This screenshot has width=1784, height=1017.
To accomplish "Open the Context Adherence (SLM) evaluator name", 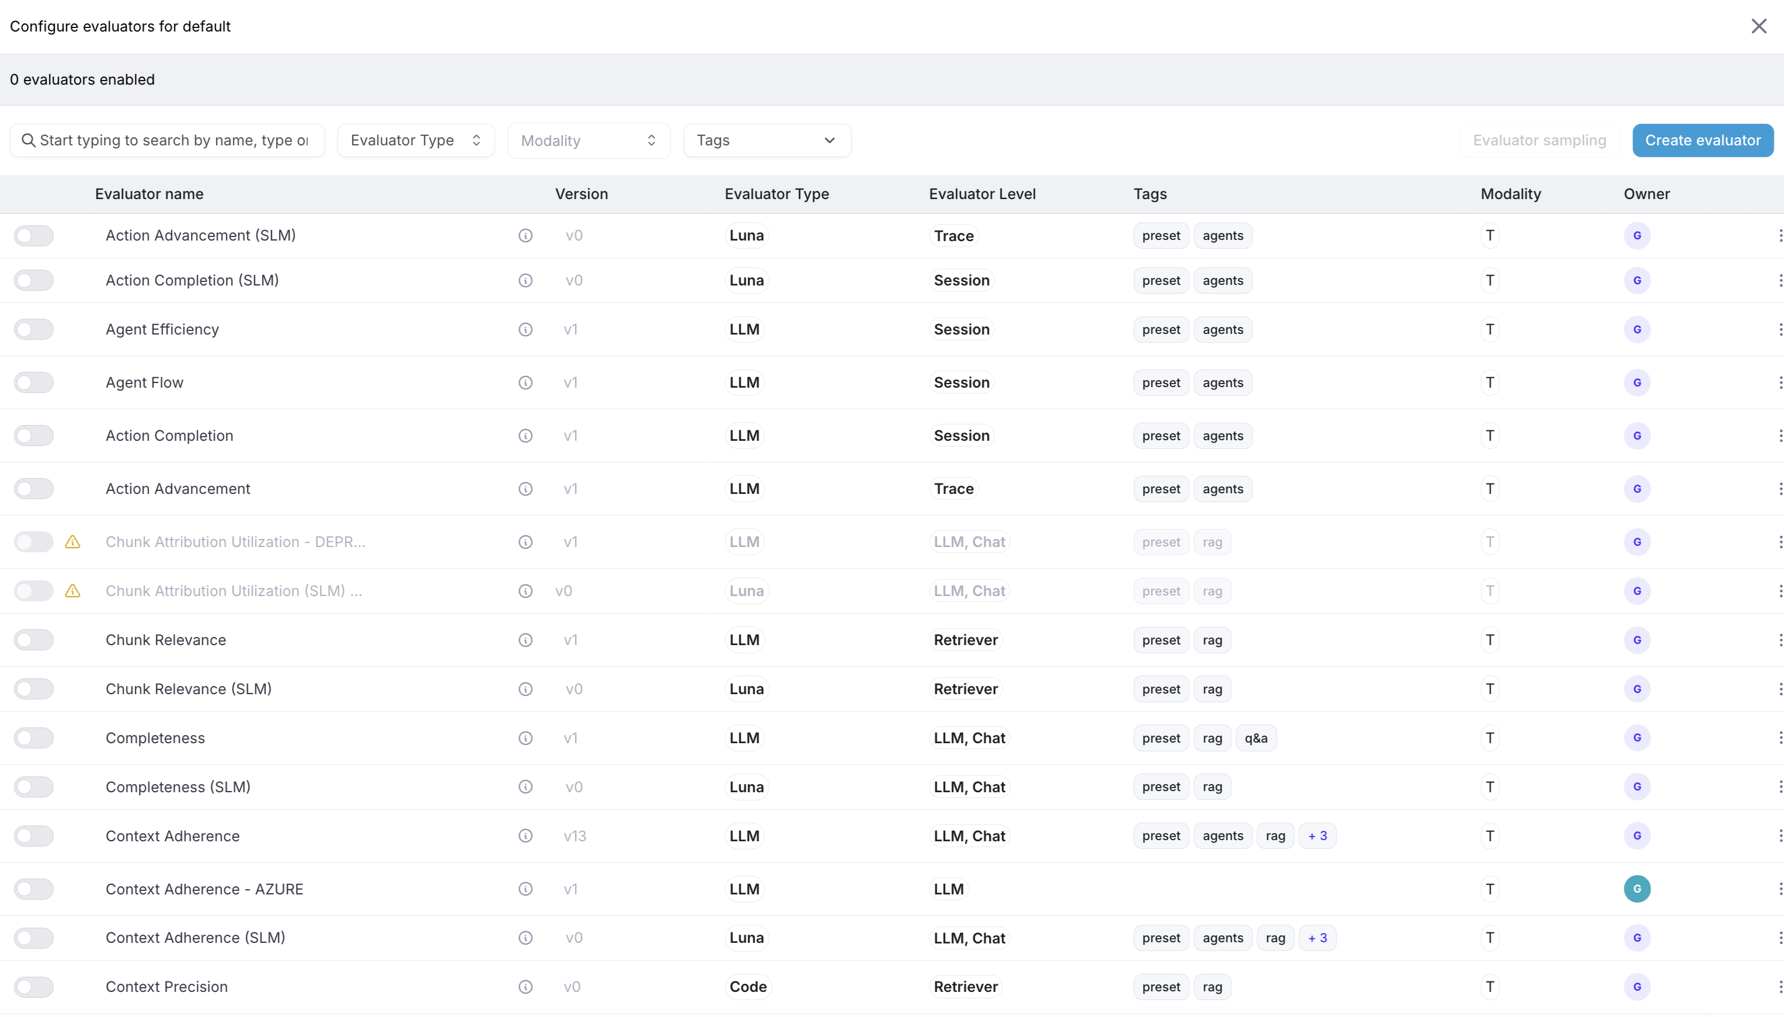I will [x=195, y=938].
